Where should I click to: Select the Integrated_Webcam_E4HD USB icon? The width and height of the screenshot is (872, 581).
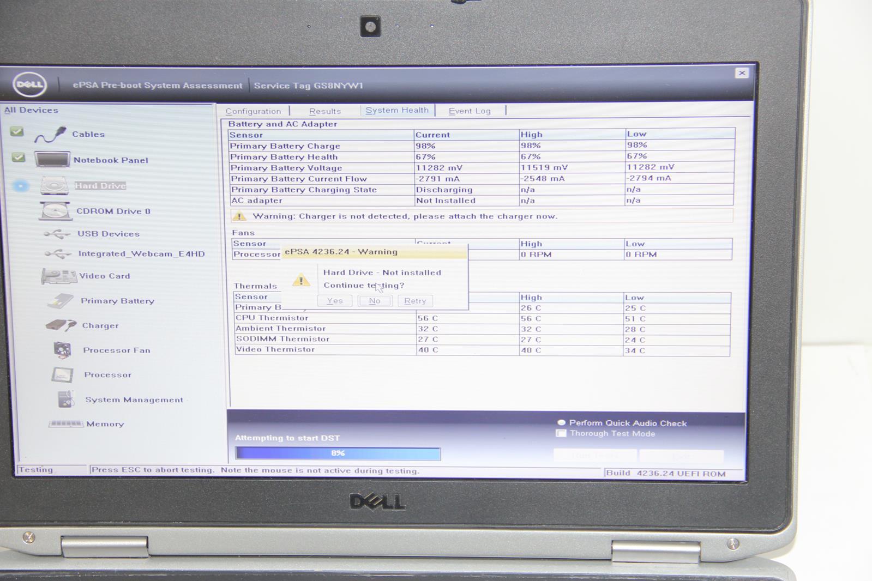(58, 253)
